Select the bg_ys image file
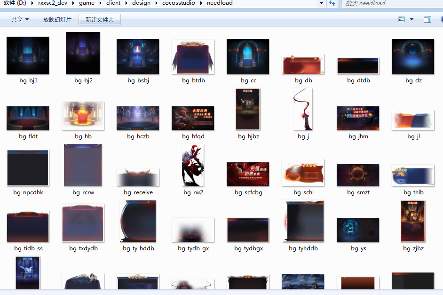This screenshot has width=443, height=295. pyautogui.click(x=358, y=231)
